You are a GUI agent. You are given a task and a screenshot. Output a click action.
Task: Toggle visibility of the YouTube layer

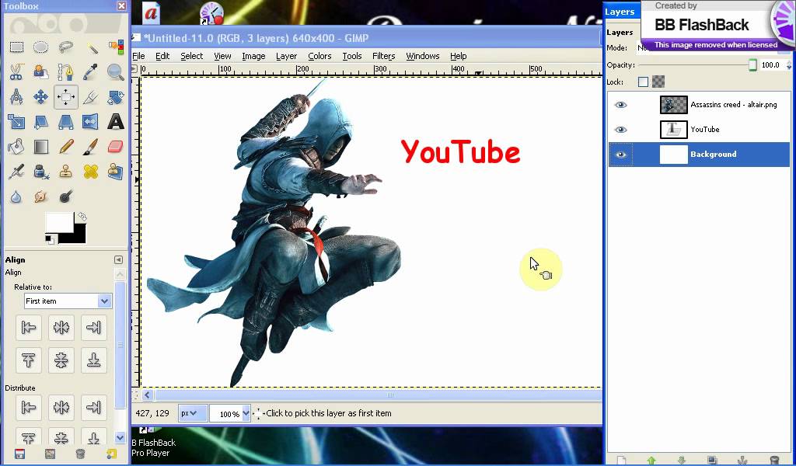pyautogui.click(x=620, y=129)
